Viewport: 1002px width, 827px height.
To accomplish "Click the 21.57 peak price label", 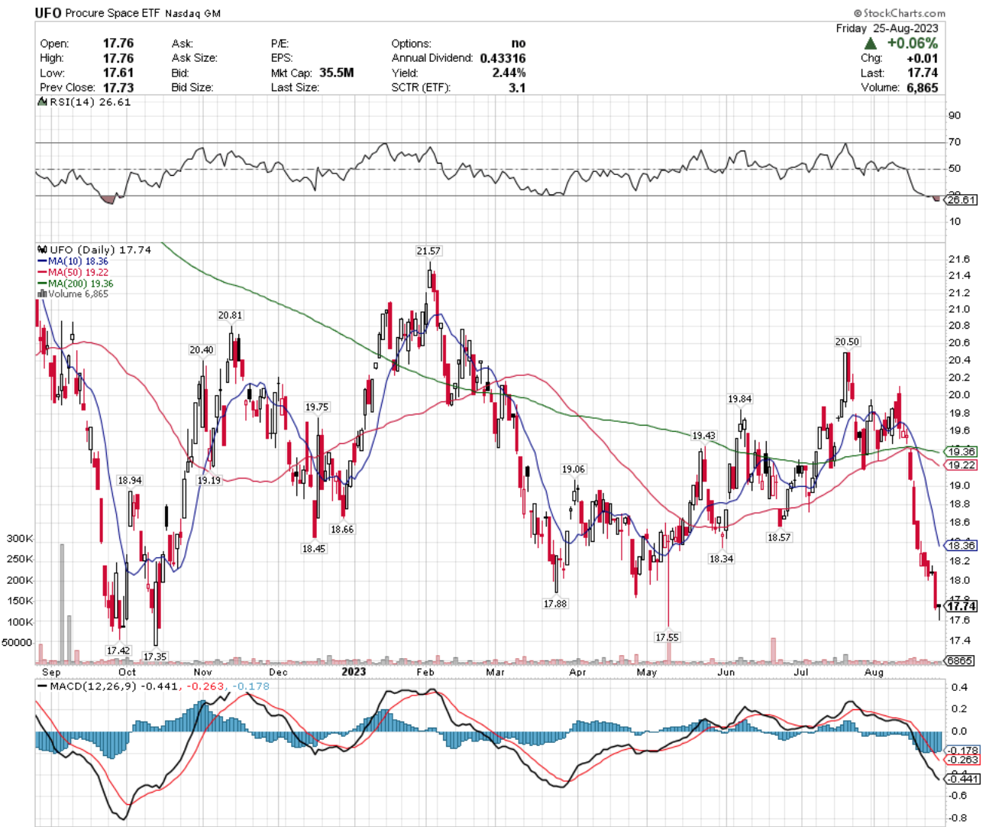I will pos(428,251).
